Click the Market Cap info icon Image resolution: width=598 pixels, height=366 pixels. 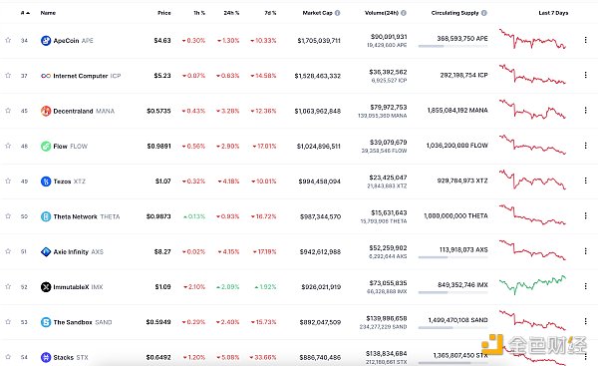(x=338, y=13)
